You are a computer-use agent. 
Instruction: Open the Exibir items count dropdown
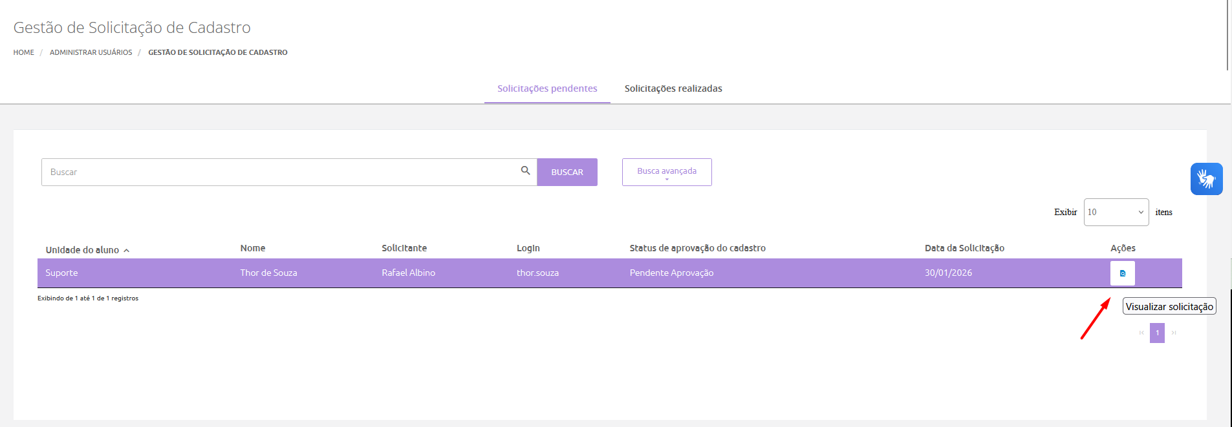pos(1116,212)
